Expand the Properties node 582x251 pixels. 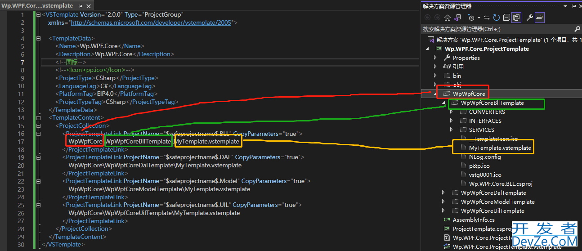(x=435, y=58)
